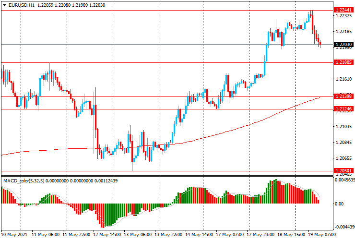Viewport: 355px width, 240px height.
Task: Click the 1.20501 support price label
Action: 343,171
